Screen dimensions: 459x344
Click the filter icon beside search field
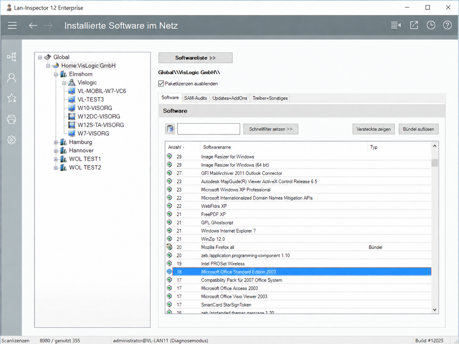(x=170, y=129)
